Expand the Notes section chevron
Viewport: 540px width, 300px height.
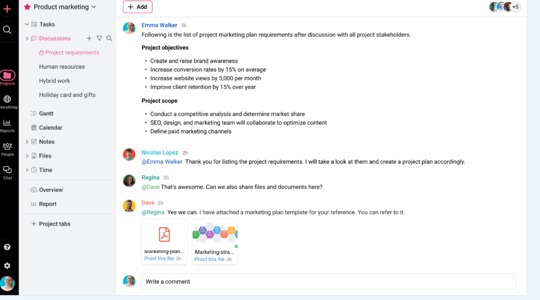click(27, 141)
